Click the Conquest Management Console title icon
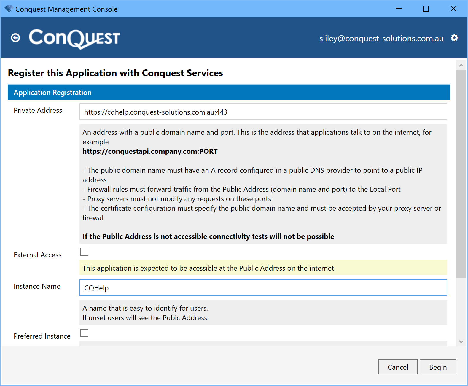Screen dimensions: 468x386 point(9,9)
